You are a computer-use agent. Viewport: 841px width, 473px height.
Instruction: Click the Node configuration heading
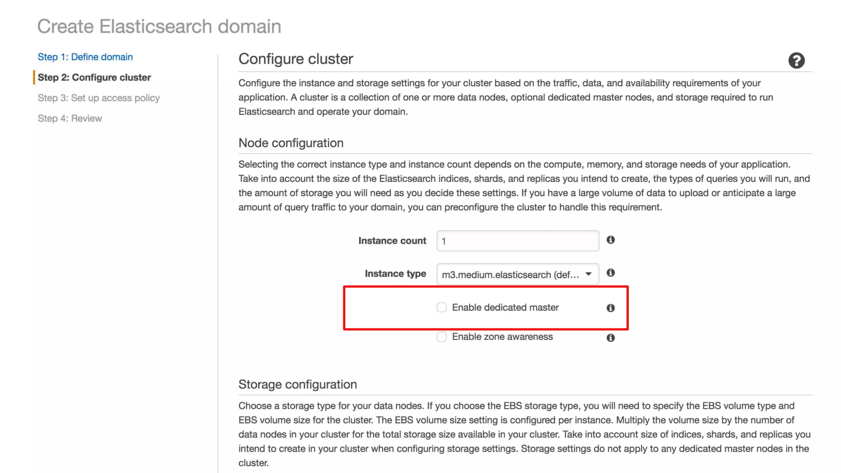click(291, 143)
